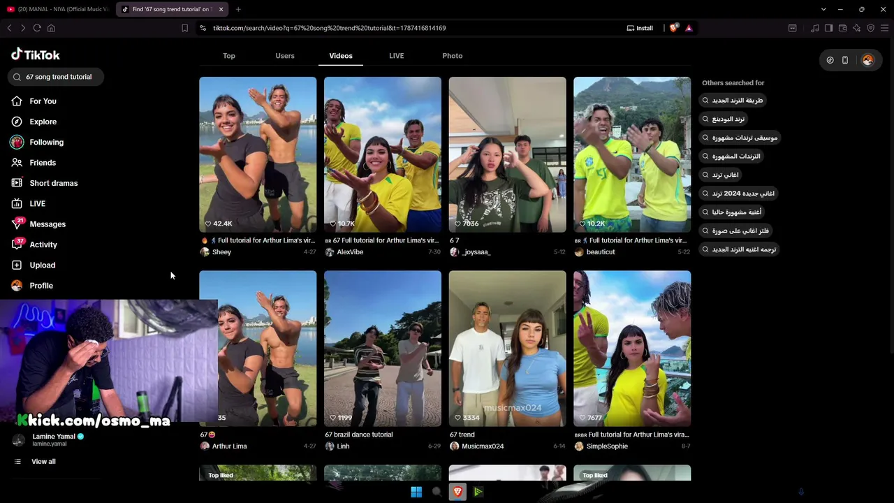This screenshot has width=894, height=503.
Task: Click the browser forward arrow
Action: pyautogui.click(x=22, y=28)
